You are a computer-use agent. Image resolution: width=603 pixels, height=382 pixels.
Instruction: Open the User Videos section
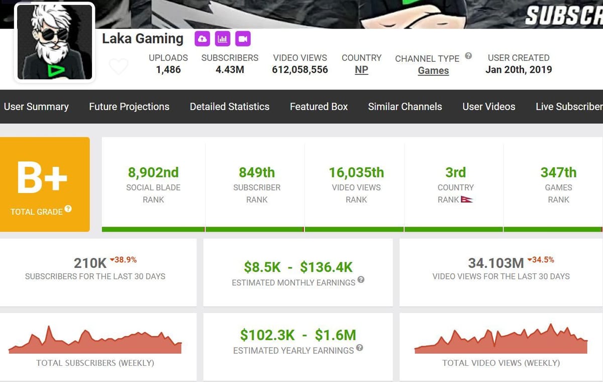click(489, 107)
